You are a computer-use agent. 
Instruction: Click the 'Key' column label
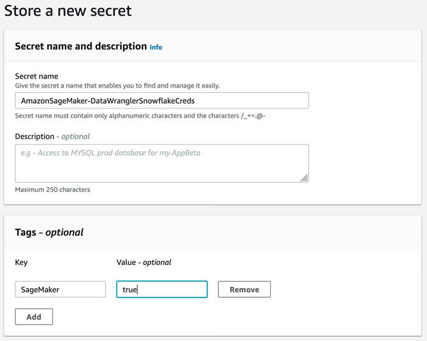(21, 262)
